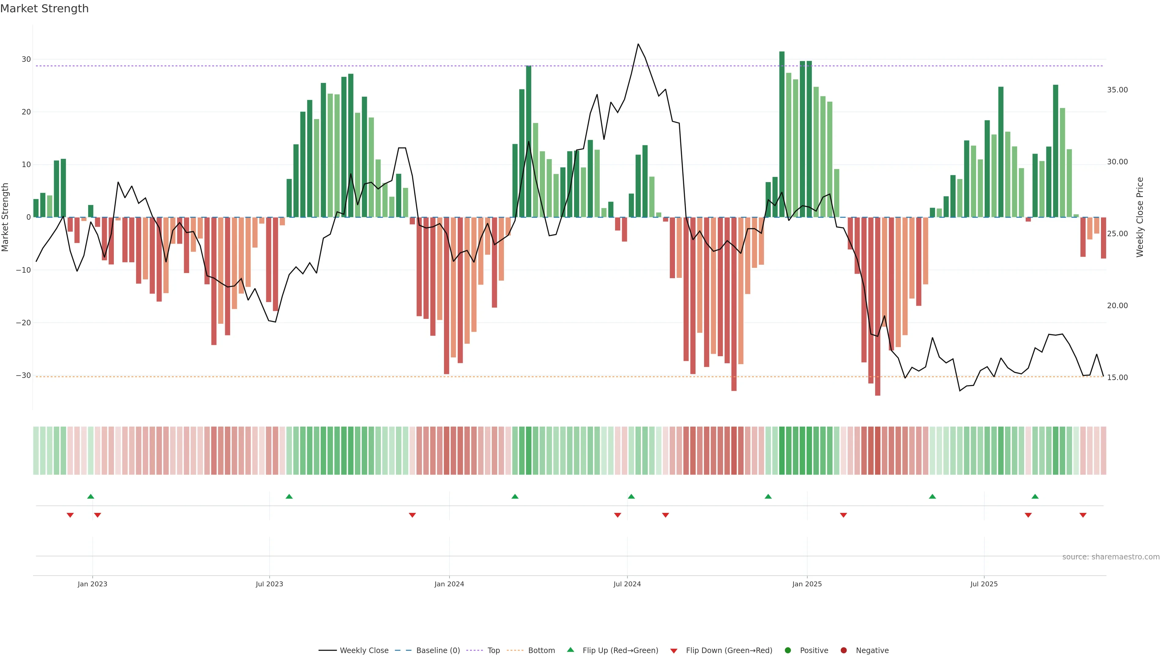Viewport: 1175px width, 661px height.
Task: Click the last red flip-down triangle on right
Action: 1083,515
